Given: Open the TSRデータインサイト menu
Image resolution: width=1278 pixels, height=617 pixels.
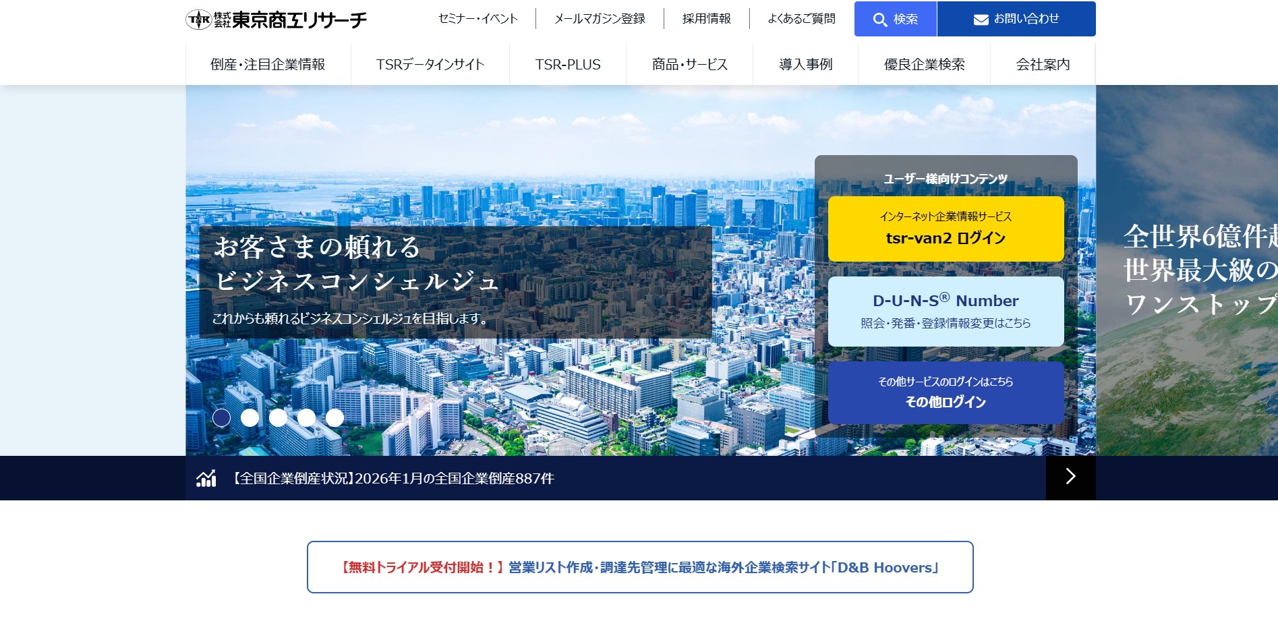Looking at the screenshot, I should pyautogui.click(x=430, y=64).
